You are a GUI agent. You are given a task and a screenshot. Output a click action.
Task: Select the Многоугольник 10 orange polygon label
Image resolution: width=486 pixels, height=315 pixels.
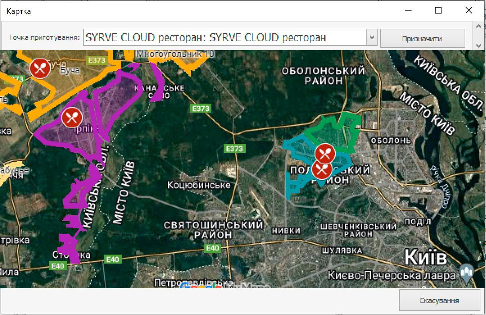(175, 54)
